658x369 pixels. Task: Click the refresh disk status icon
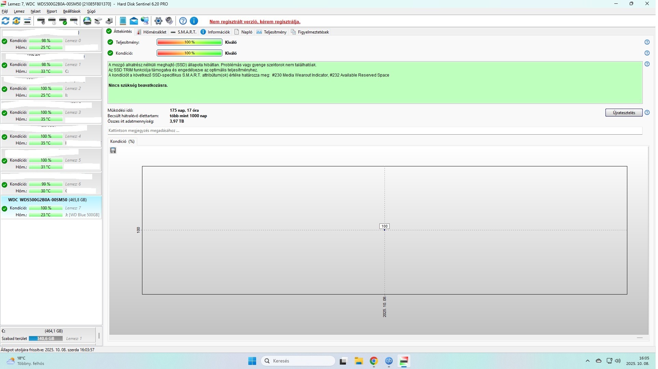(5, 21)
